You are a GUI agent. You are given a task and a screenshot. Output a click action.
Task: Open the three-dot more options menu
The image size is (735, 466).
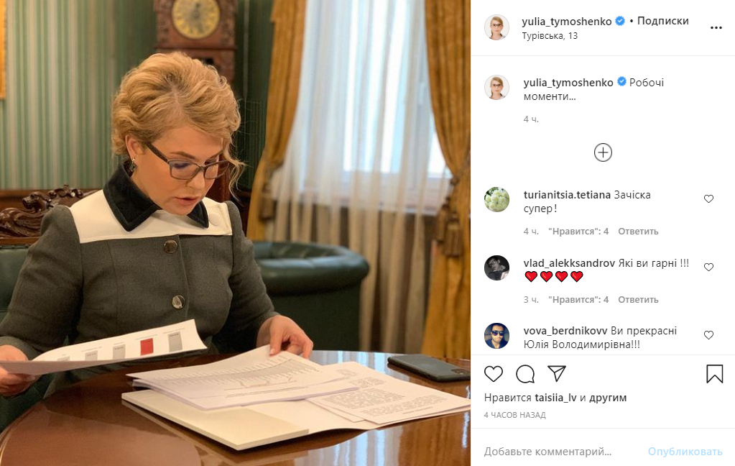click(x=716, y=28)
